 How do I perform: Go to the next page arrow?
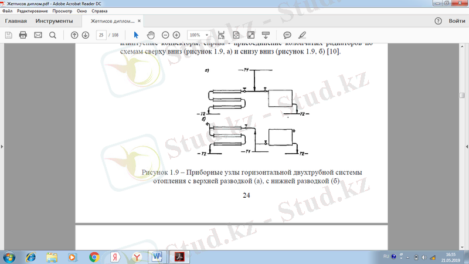86,35
